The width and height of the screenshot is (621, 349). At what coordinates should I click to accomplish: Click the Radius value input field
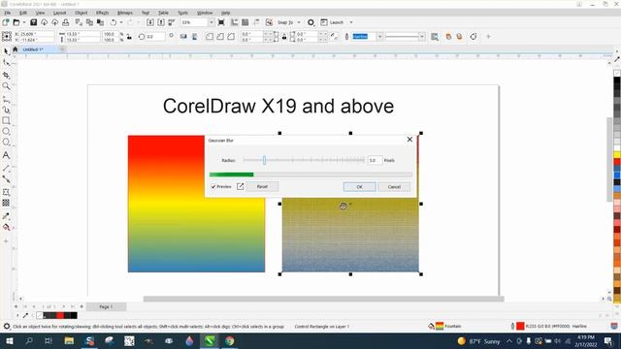[375, 160]
